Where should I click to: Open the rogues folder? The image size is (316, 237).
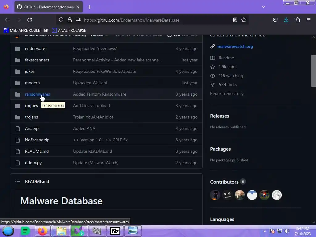(31, 106)
